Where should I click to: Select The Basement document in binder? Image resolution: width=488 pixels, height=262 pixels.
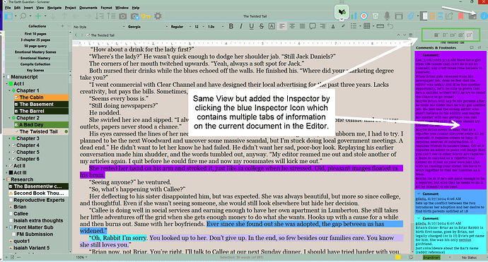click(x=36, y=104)
